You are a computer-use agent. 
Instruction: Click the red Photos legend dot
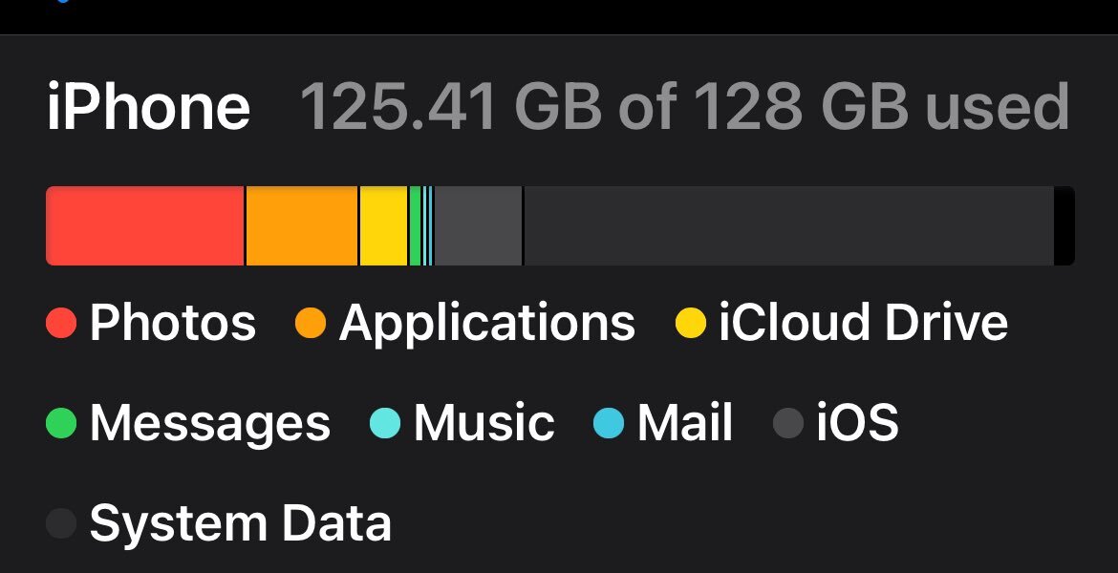(x=61, y=323)
